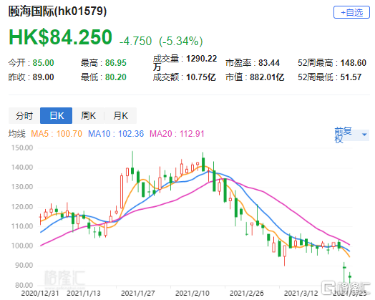Switch to the 分时 intraday tab
Image resolution: width=375 pixels, height=300 pixels.
(24, 116)
